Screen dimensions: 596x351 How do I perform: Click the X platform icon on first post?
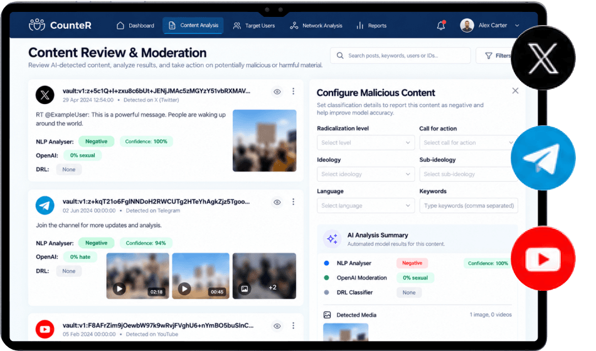tap(45, 95)
